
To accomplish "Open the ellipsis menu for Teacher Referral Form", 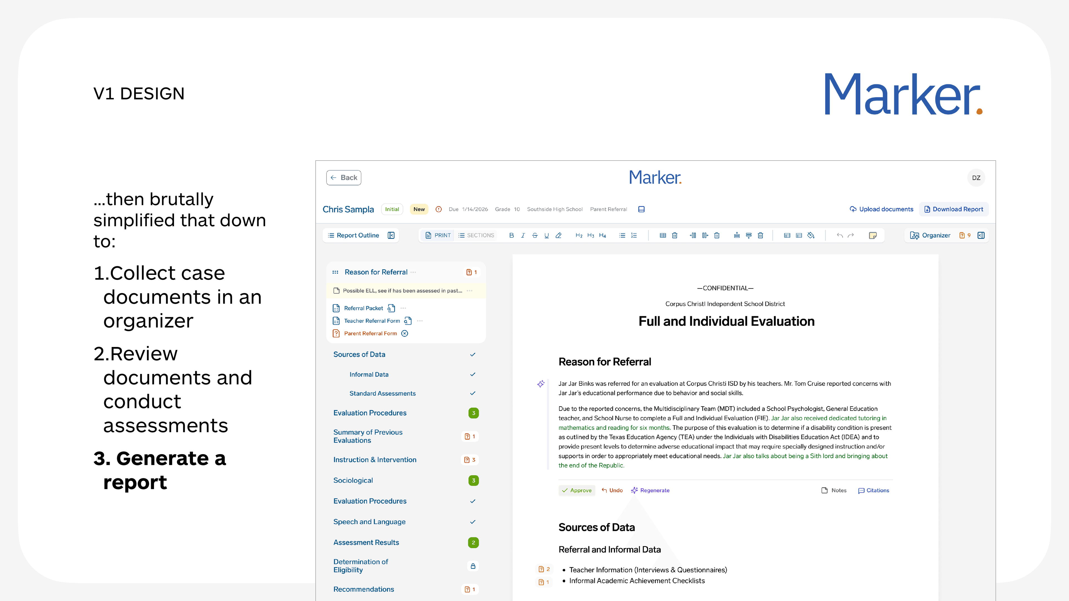I will pyautogui.click(x=420, y=321).
